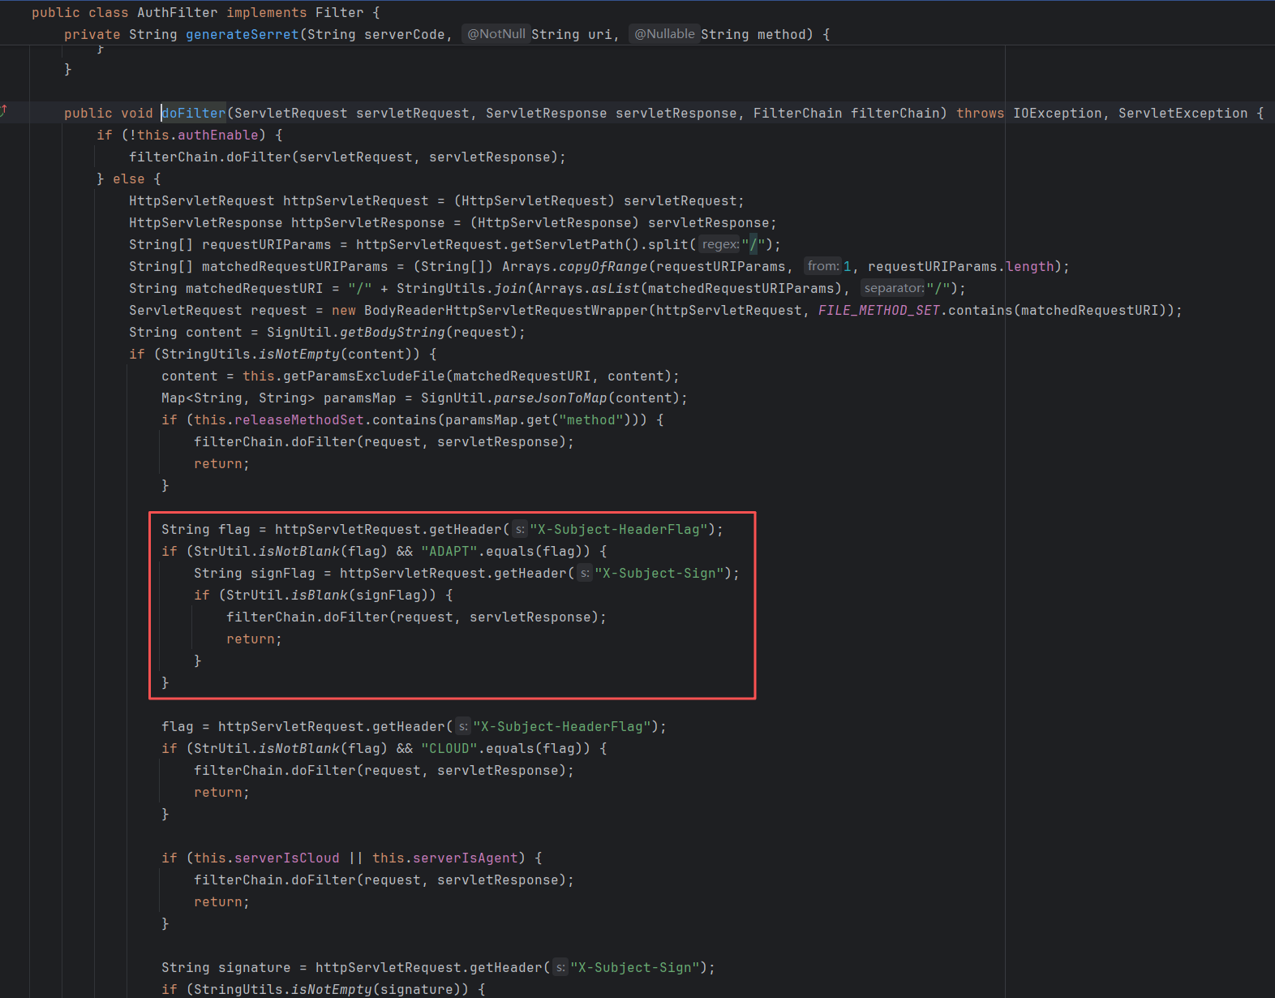
Task: Click the implements-method gutter icon beside doFilter
Action: pos(4,111)
